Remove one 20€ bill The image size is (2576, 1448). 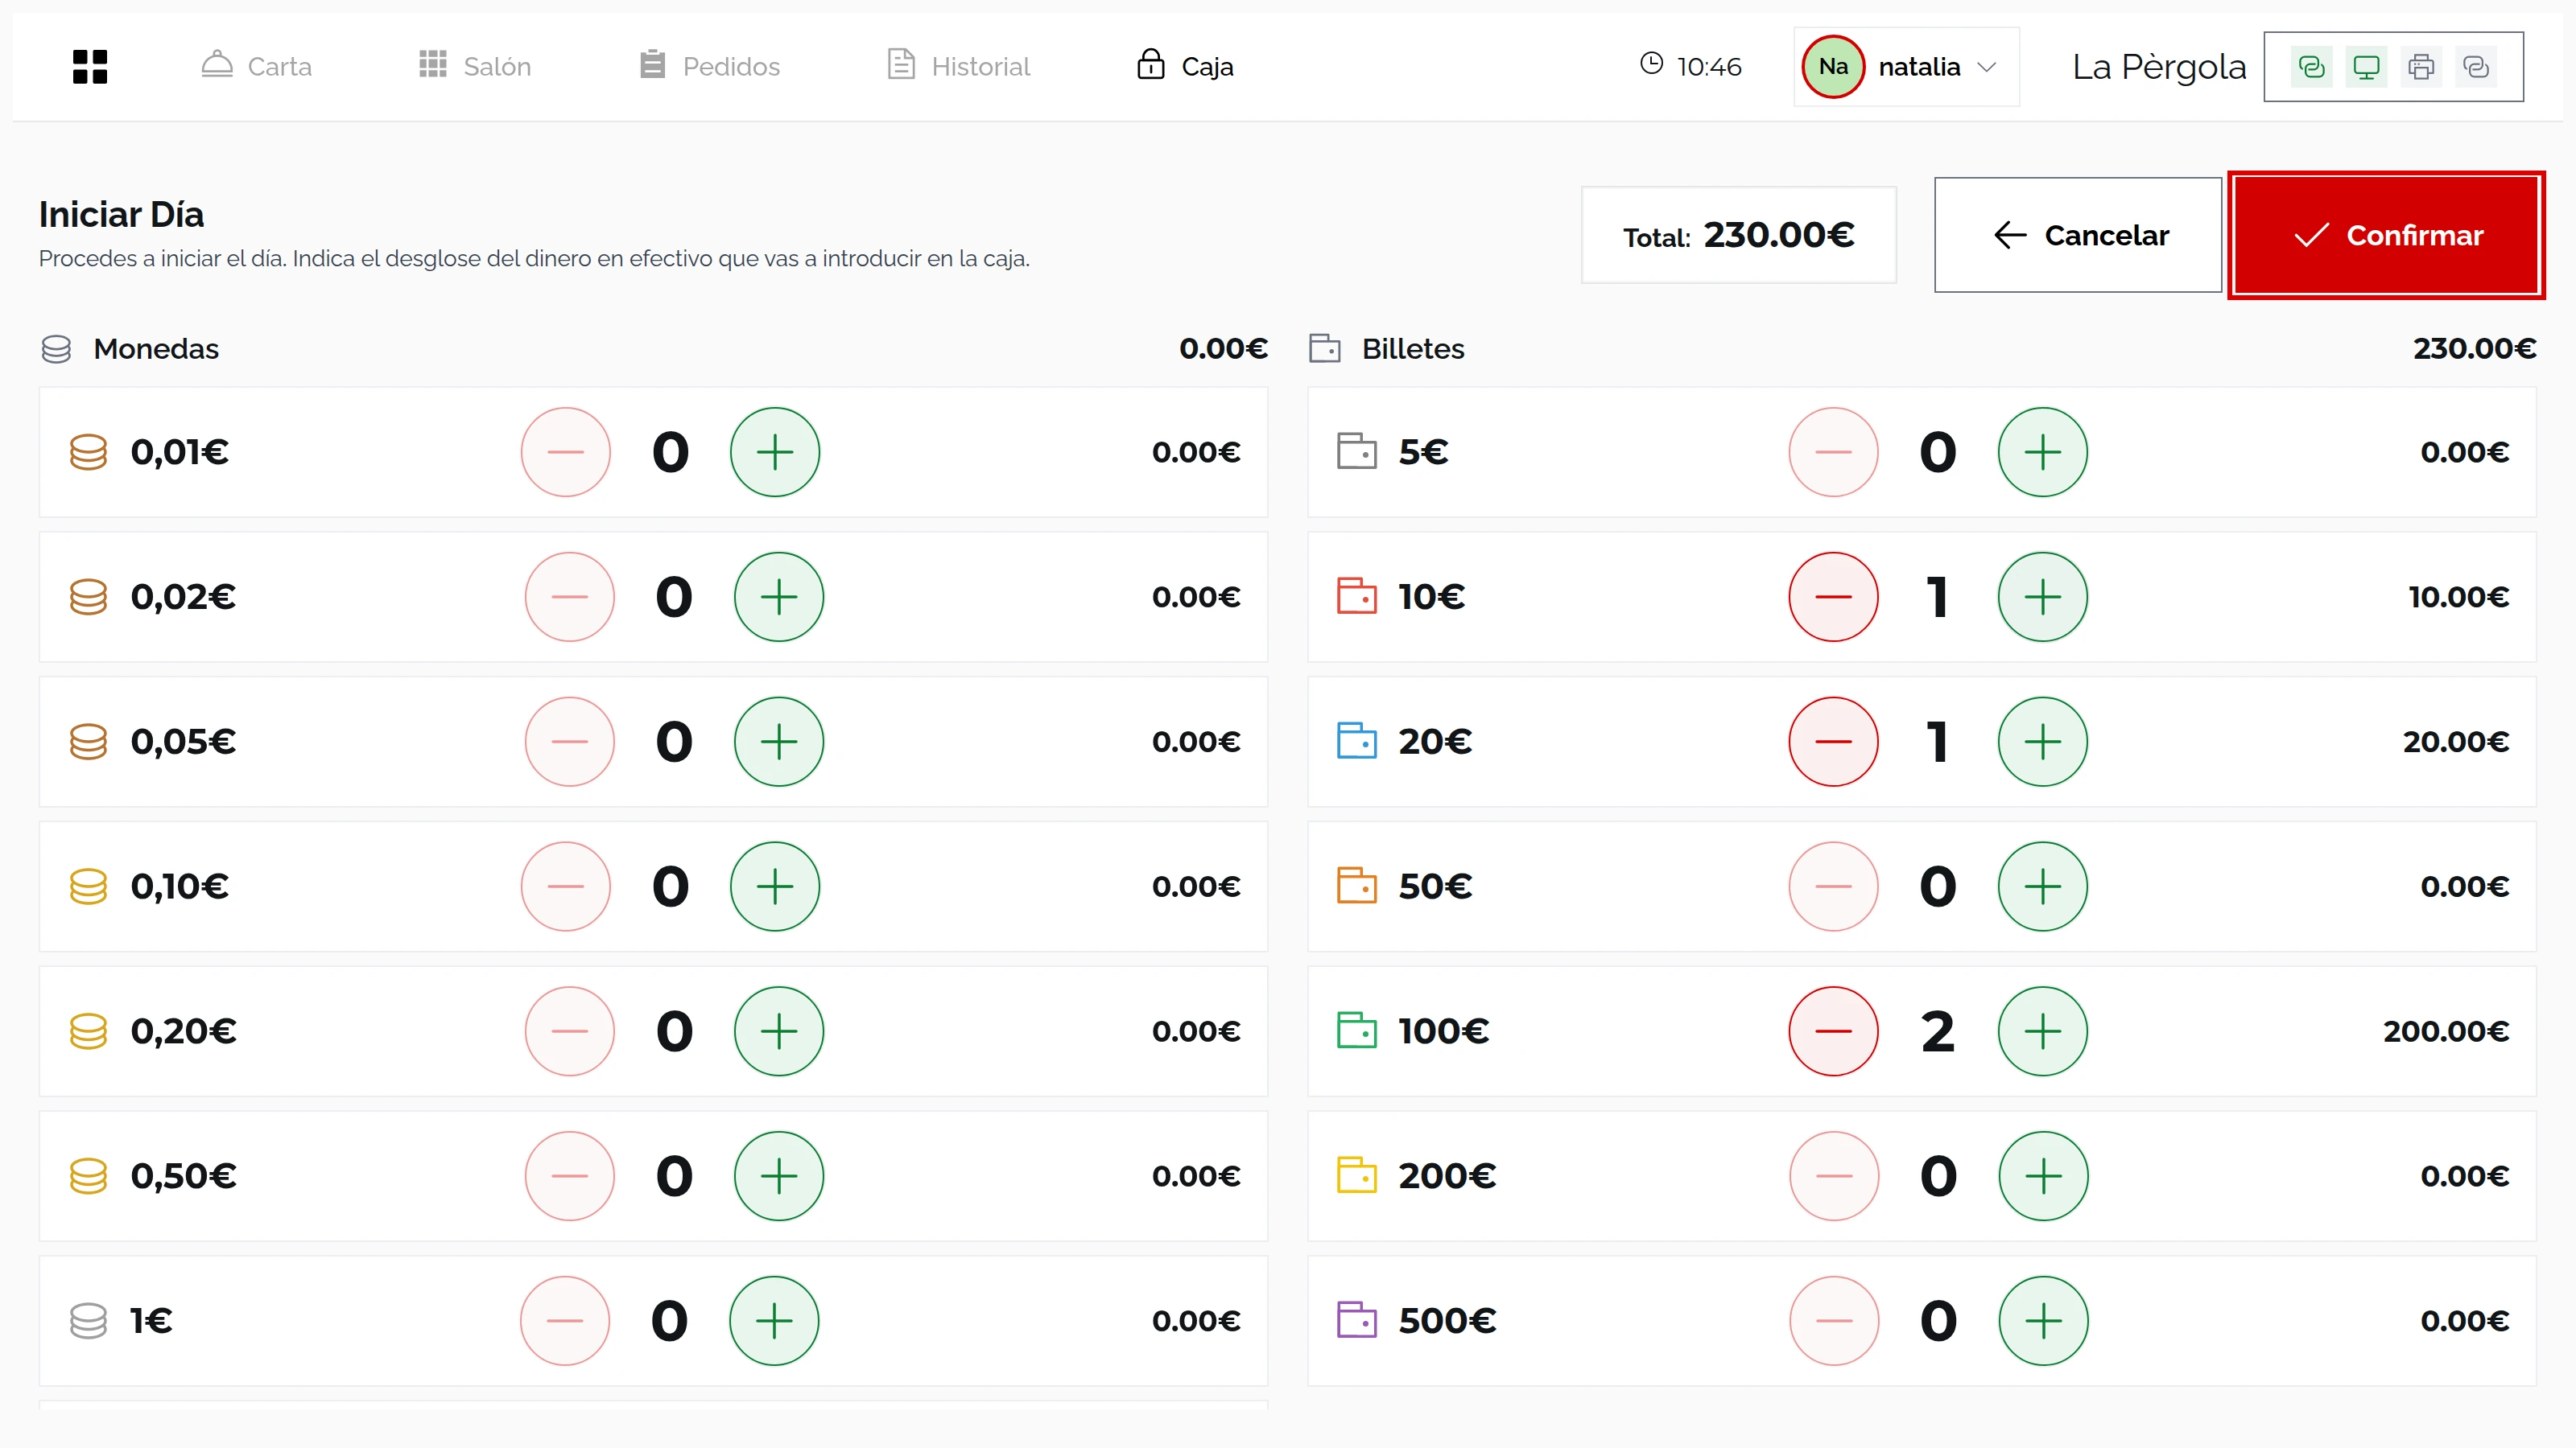(x=1834, y=742)
